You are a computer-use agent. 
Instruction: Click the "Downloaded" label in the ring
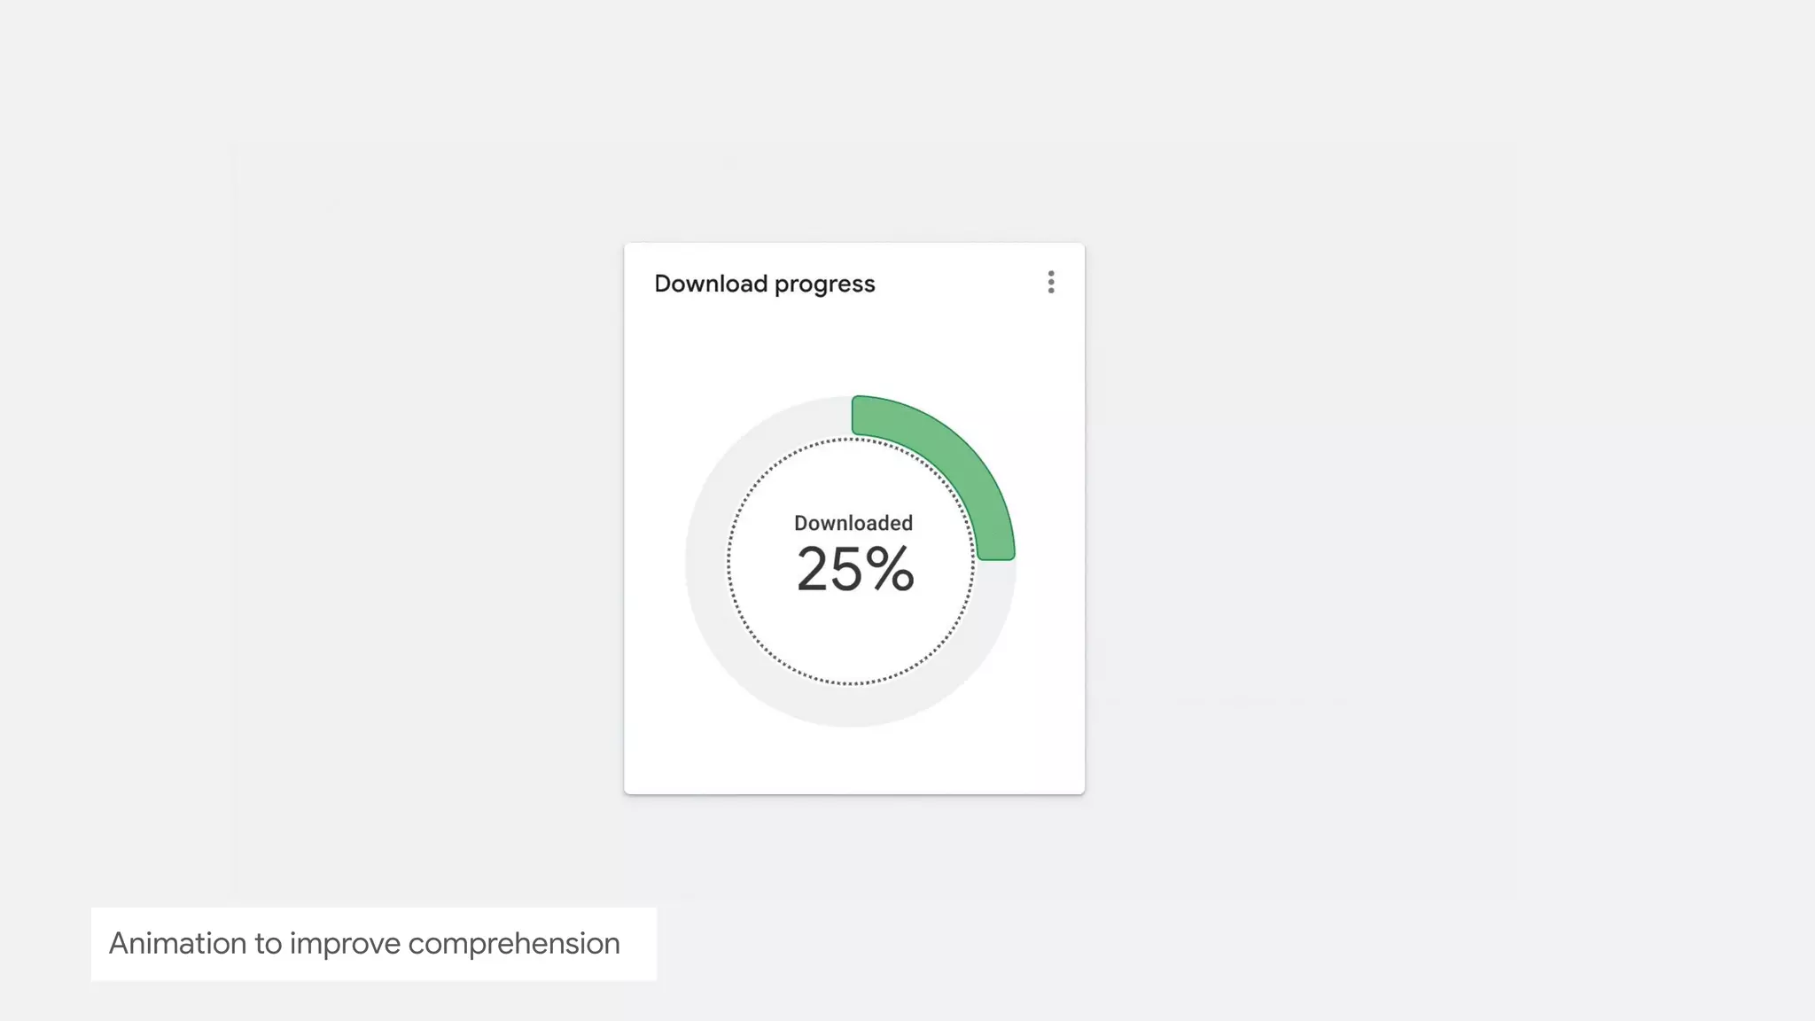[x=853, y=523]
